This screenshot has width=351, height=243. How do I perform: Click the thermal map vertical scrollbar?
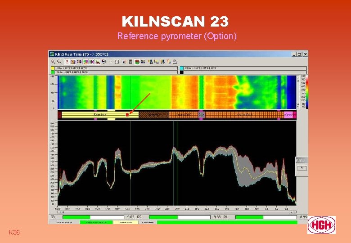[297, 92]
